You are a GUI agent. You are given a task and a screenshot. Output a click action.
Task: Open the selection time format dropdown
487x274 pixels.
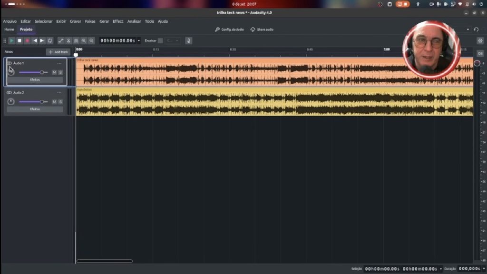point(441,269)
